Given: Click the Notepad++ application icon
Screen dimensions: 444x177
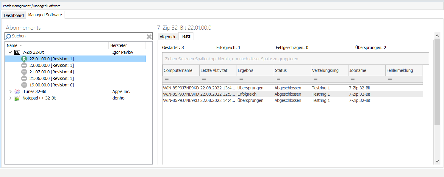Looking at the screenshot, I should click(x=17, y=98).
